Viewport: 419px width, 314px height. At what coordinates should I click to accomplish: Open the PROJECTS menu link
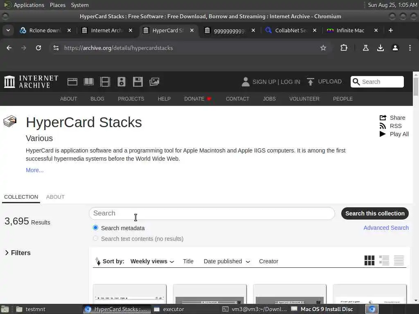pos(131,99)
